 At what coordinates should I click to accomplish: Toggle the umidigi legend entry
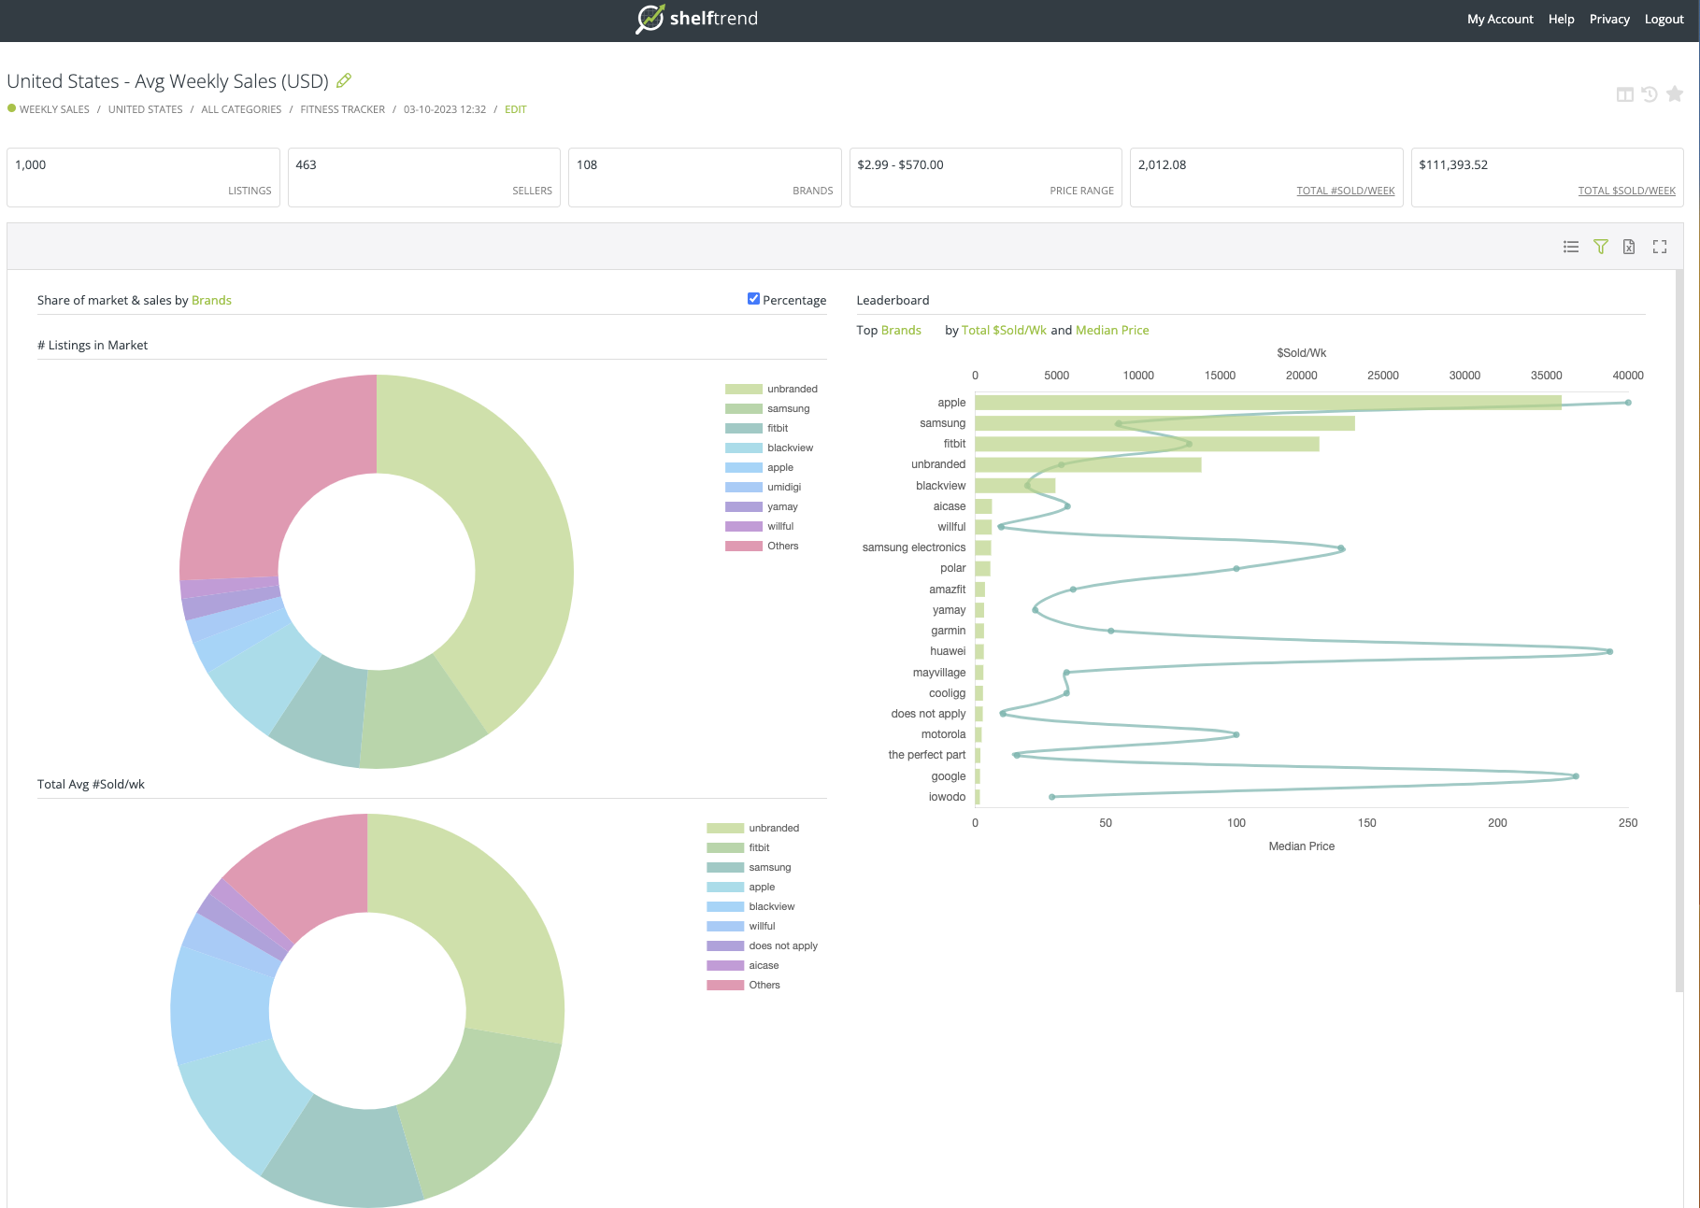coord(764,487)
